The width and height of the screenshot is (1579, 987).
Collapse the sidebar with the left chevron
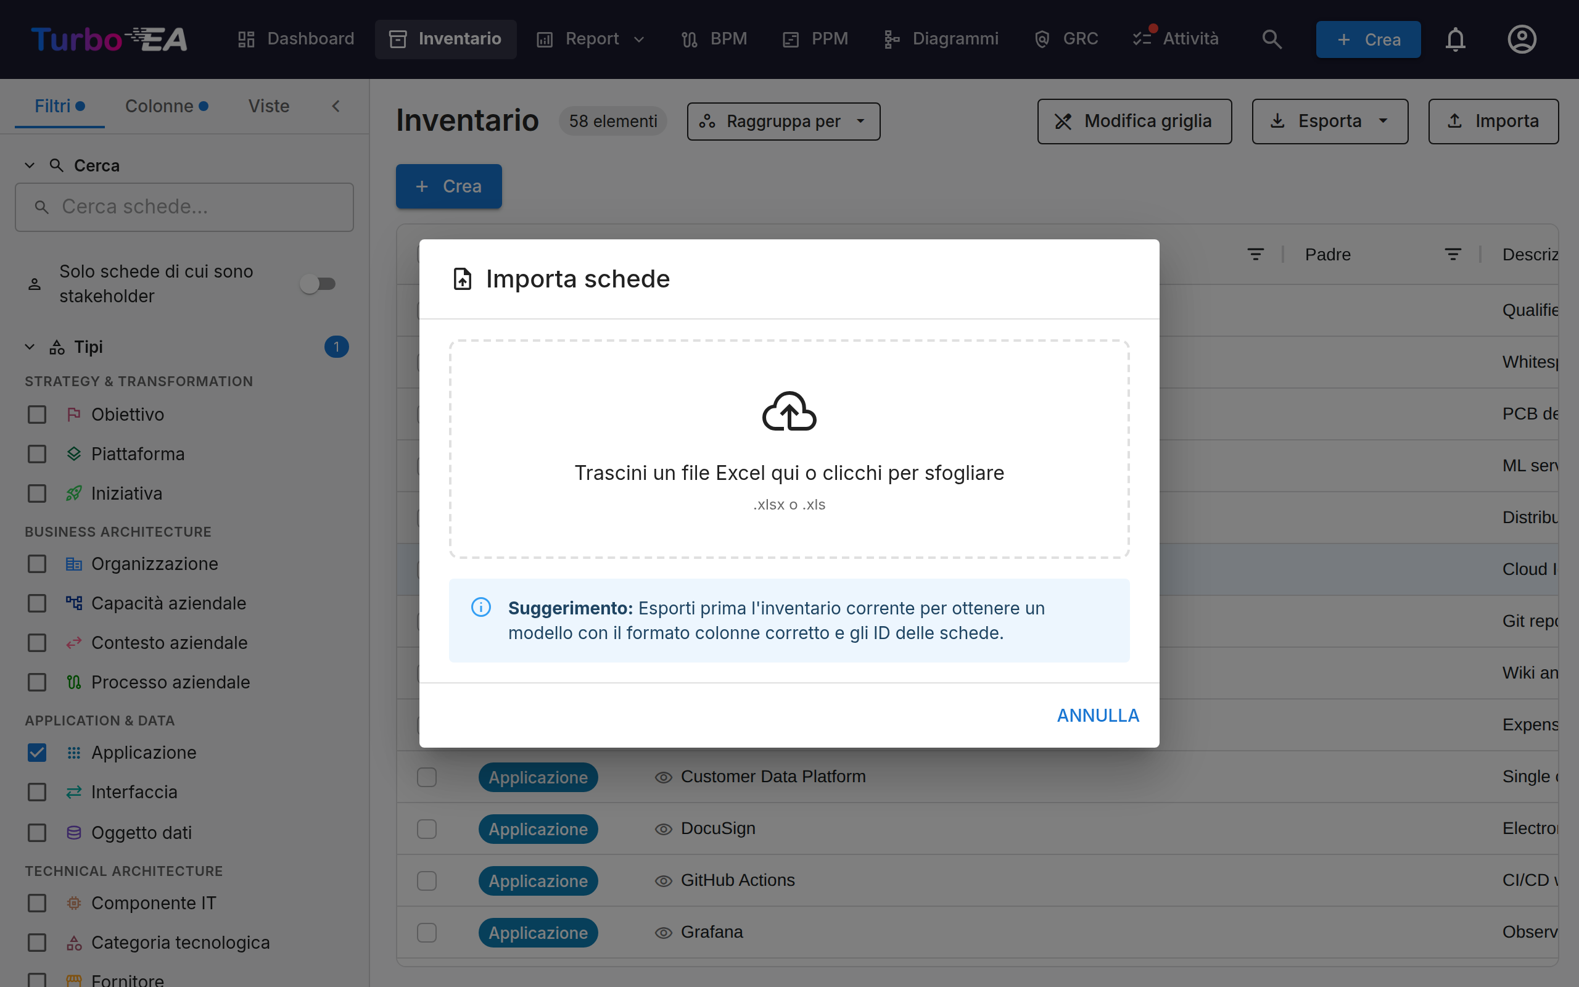(336, 105)
